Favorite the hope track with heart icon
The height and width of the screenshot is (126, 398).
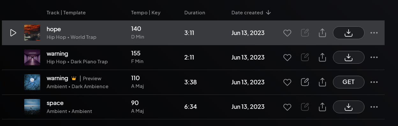pyautogui.click(x=287, y=33)
